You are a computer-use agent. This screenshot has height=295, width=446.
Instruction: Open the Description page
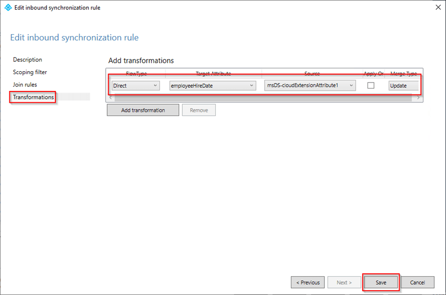coord(28,60)
